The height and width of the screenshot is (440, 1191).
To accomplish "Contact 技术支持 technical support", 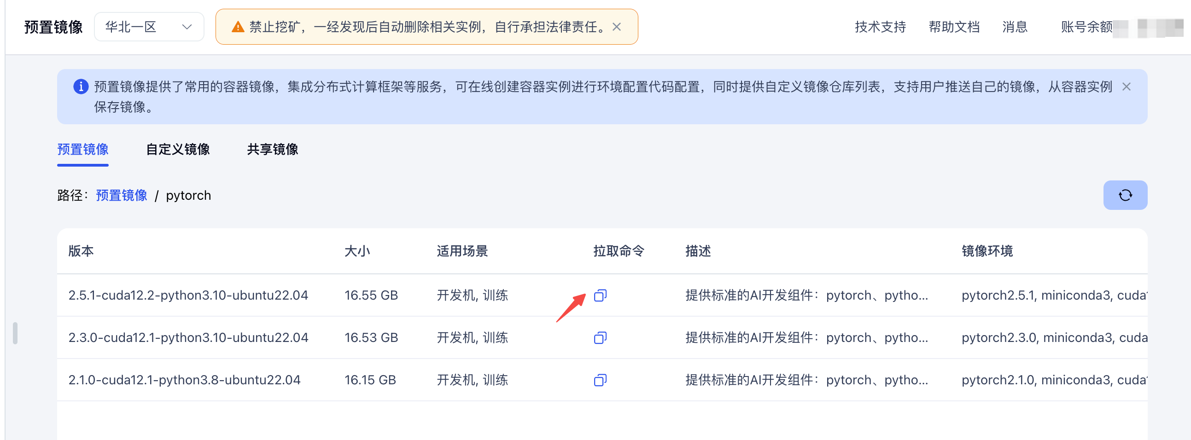I will (x=880, y=27).
